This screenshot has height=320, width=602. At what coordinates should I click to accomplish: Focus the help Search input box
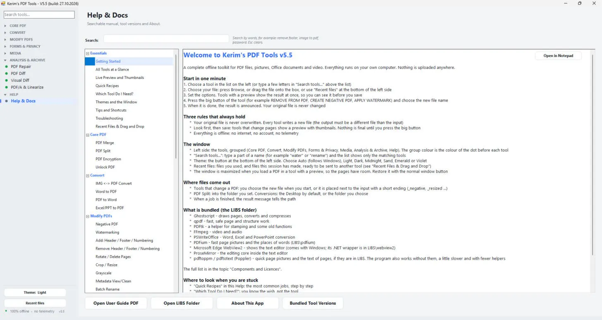(166, 39)
